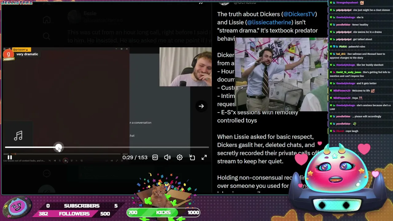This screenshot has height=221, width=393.
Task: Click the @grippper username tag
Action: (x=21, y=49)
